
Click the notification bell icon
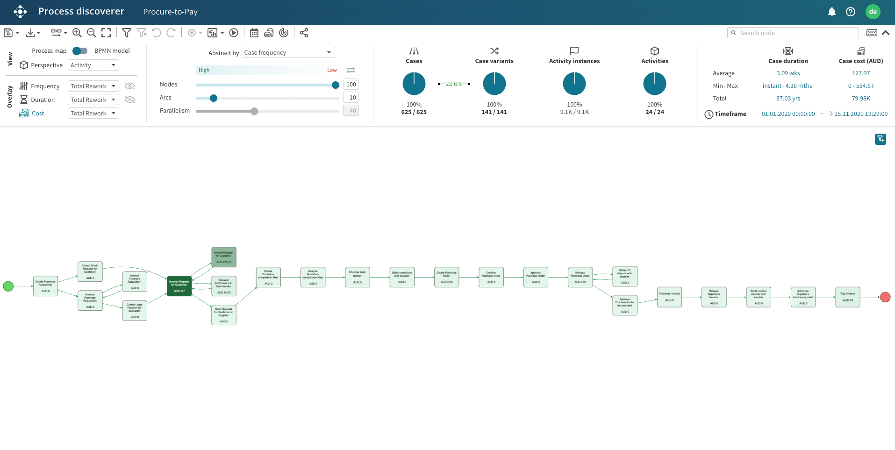(831, 12)
